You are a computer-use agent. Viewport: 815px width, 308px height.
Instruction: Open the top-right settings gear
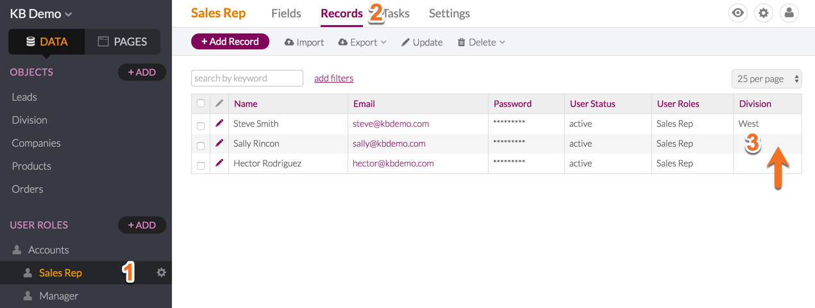[763, 13]
